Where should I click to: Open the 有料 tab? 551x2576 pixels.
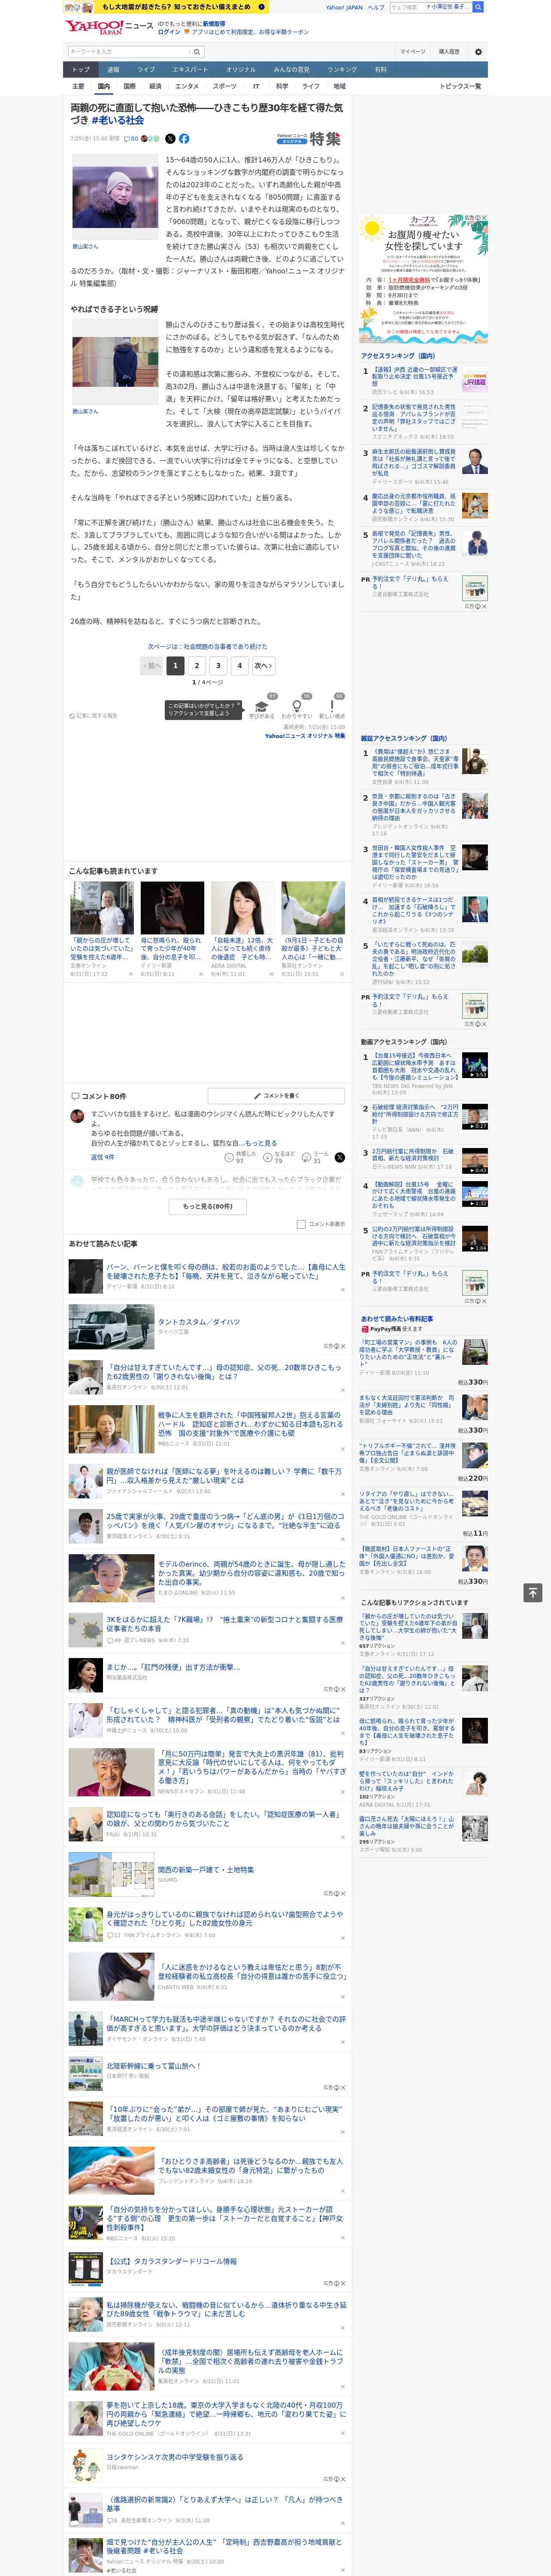click(x=381, y=70)
